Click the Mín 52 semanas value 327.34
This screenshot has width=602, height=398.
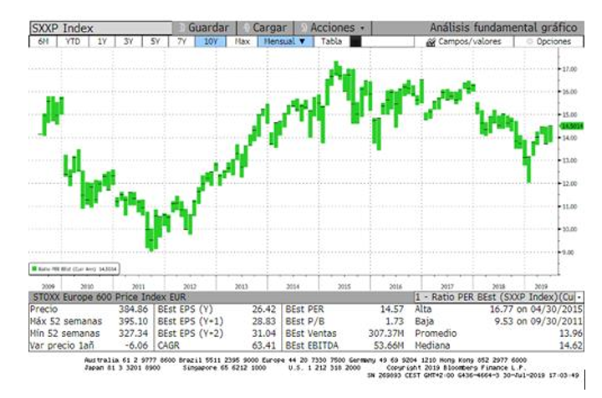[x=133, y=334]
